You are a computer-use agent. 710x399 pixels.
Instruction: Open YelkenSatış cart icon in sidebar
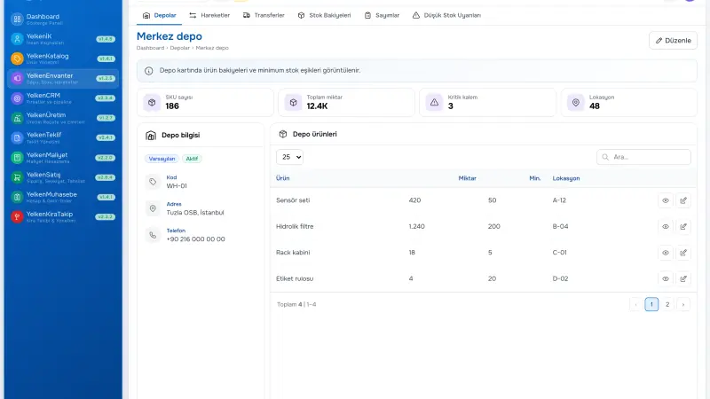click(x=17, y=177)
